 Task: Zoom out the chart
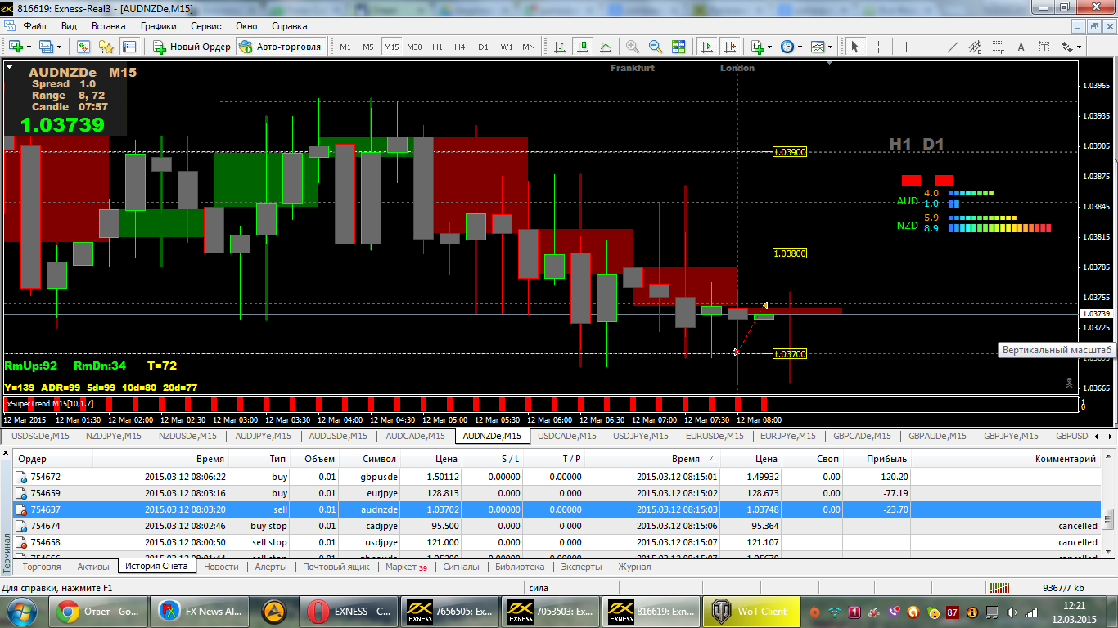[656, 47]
